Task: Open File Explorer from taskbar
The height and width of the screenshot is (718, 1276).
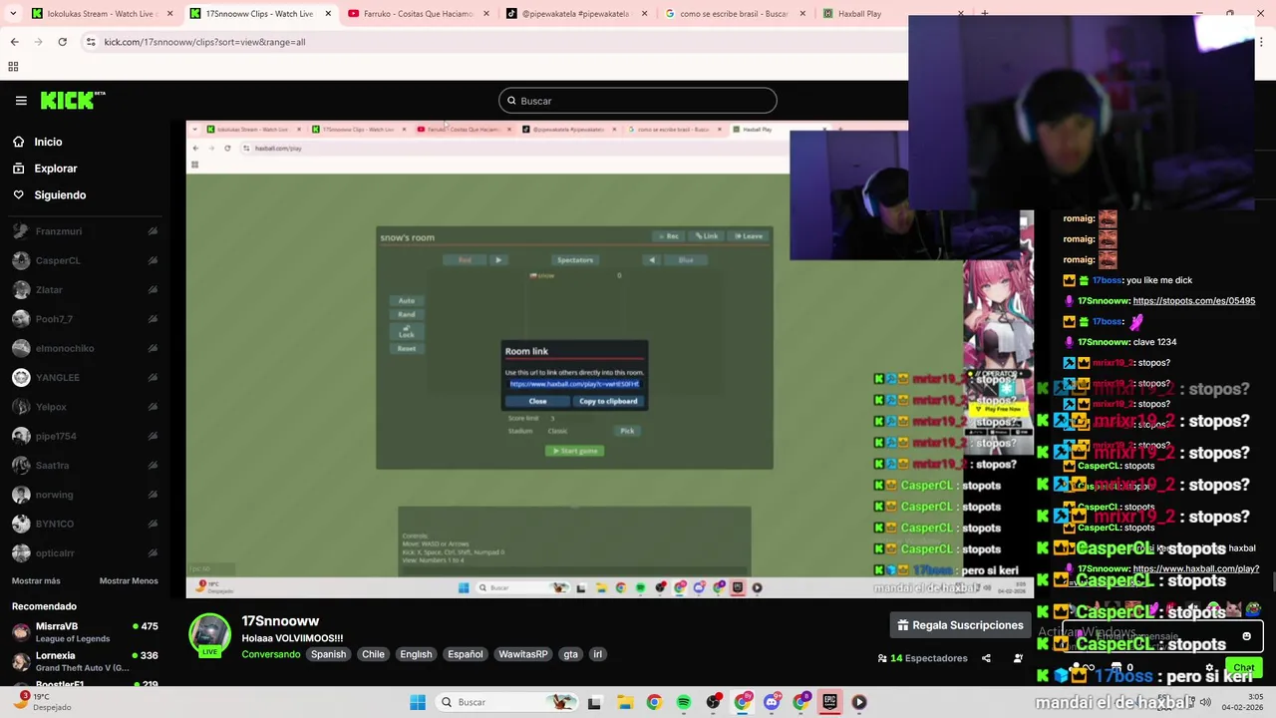Action: 624,702
